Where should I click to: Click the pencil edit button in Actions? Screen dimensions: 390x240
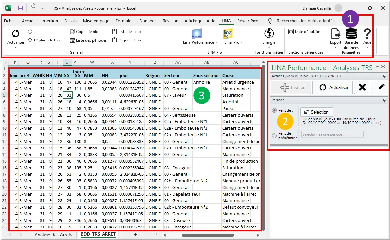click(379, 87)
